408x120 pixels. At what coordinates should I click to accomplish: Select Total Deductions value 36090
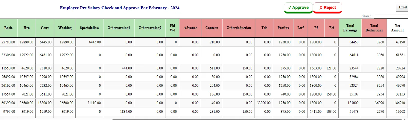[x=379, y=103]
